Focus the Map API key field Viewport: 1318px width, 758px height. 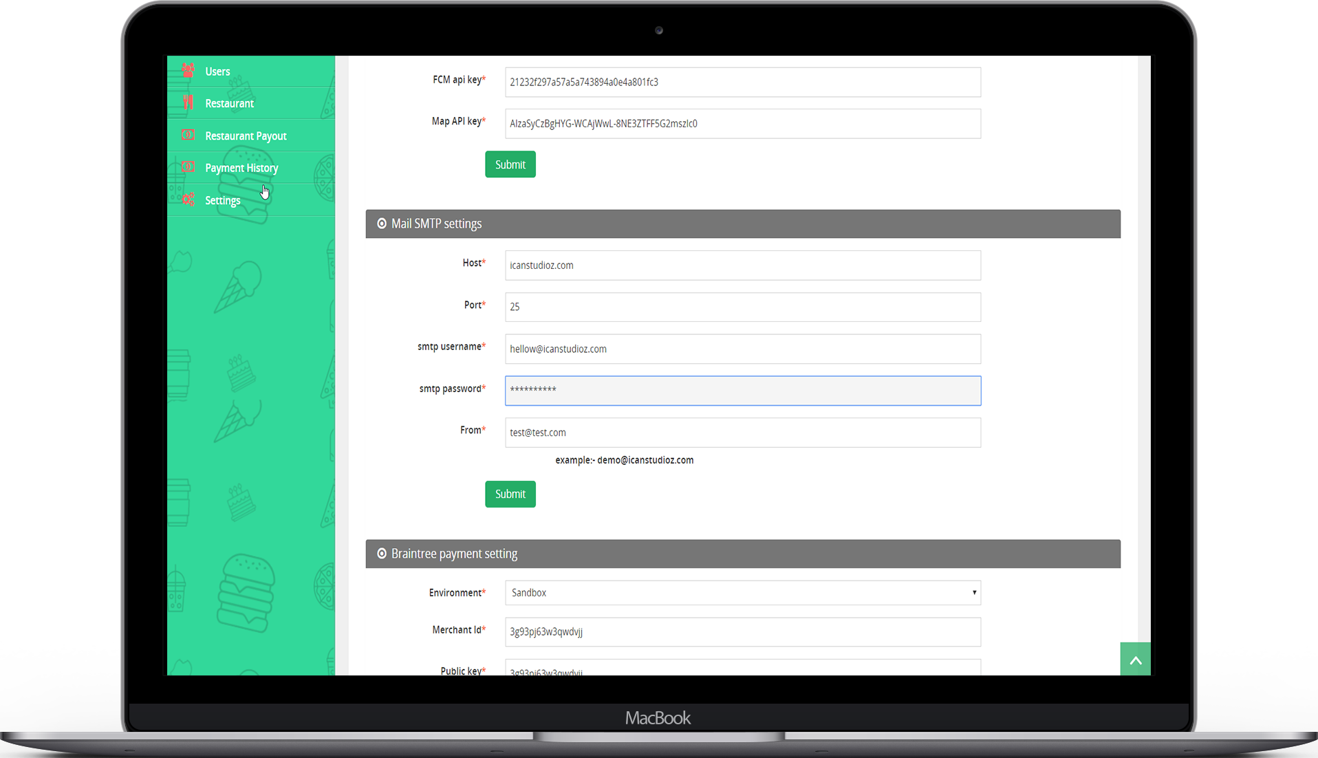742,124
